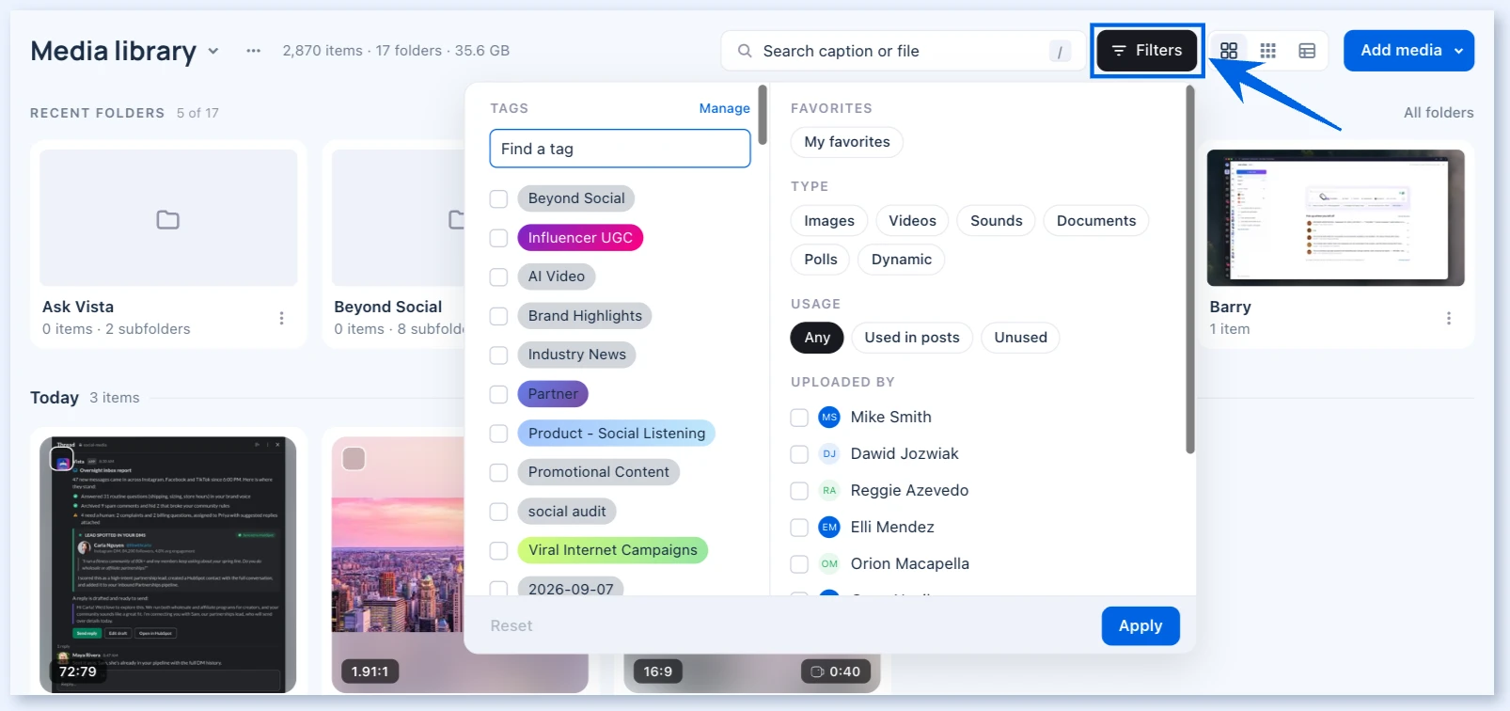1510x711 pixels.
Task: Click the tags list scrollbar
Action: pyautogui.click(x=763, y=115)
